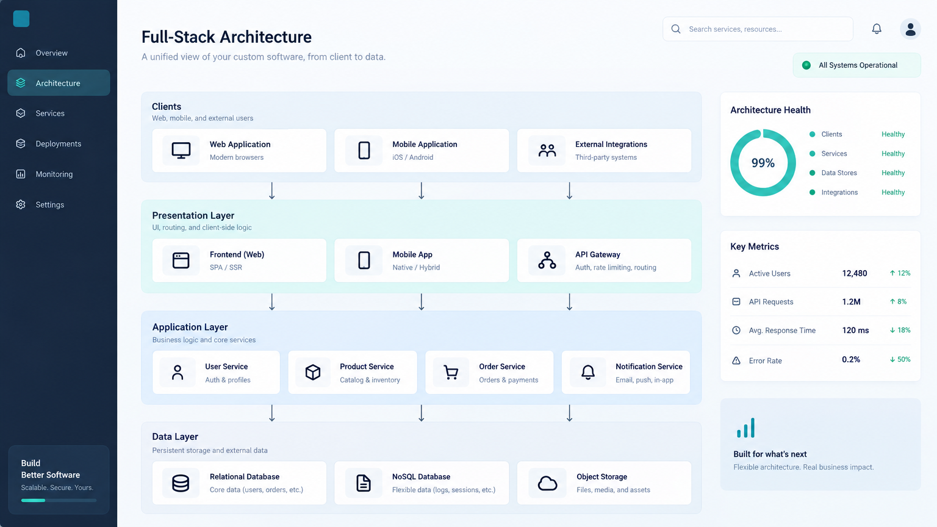Click the External Integrations people icon
937x527 pixels.
point(547,151)
